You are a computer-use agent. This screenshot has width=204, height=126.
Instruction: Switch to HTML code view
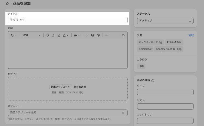tap(123, 35)
